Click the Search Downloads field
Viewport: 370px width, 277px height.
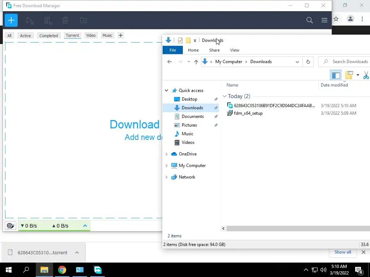tap(344, 62)
